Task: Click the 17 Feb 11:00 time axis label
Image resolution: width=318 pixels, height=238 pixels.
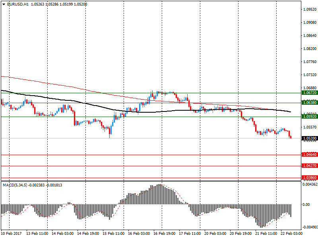Action: (x=190, y=234)
